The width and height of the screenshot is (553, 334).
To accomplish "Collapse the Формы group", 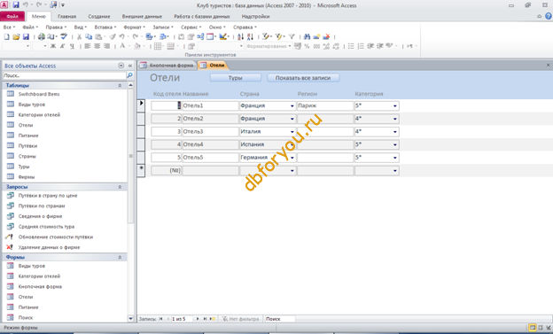I will [x=120, y=258].
